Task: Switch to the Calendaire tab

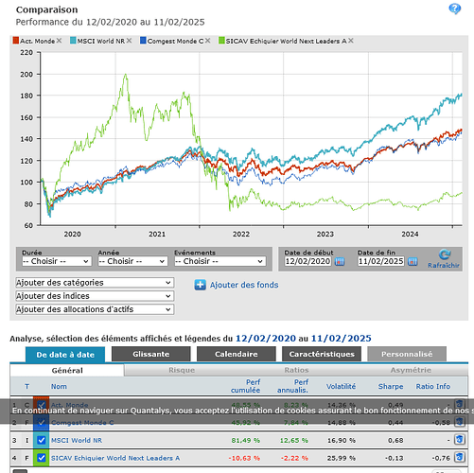Action: (x=237, y=354)
